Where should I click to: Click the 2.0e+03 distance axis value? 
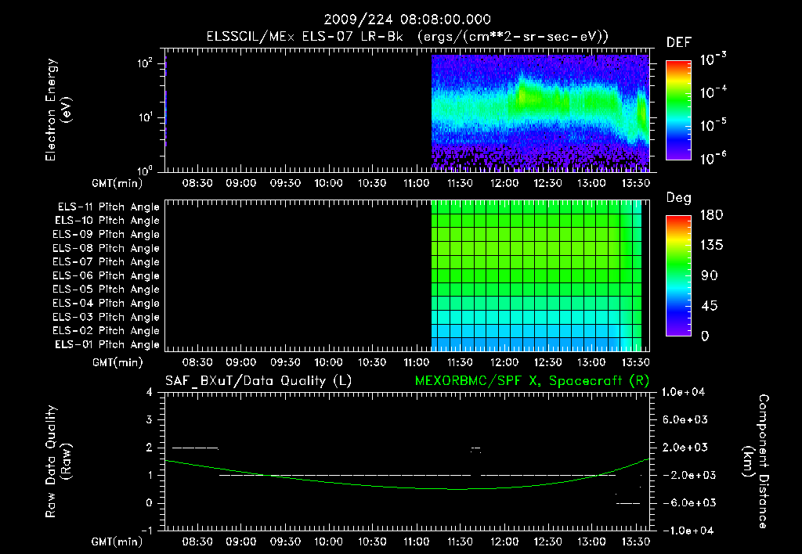pyautogui.click(x=685, y=448)
